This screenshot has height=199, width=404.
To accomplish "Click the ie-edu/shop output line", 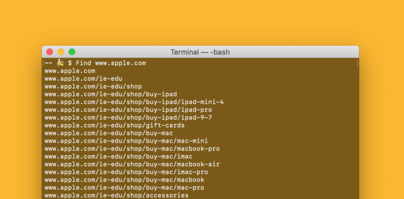I will (x=93, y=86).
